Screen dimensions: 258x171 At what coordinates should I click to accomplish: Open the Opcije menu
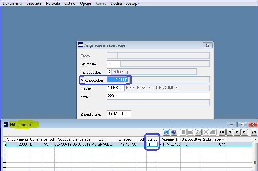pyautogui.click(x=85, y=3)
